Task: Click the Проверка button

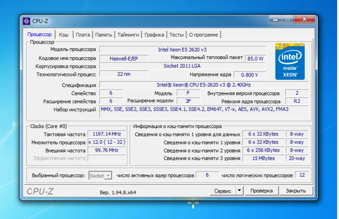Action: (x=261, y=191)
